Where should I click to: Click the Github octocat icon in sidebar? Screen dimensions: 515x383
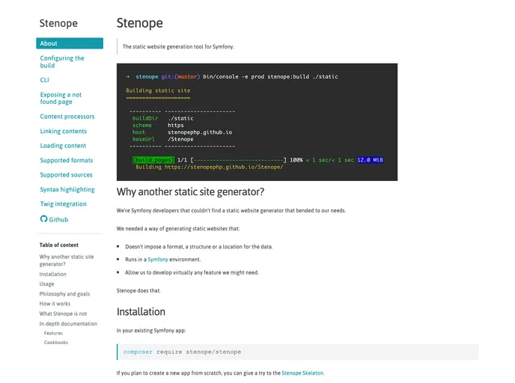pyautogui.click(x=43, y=219)
